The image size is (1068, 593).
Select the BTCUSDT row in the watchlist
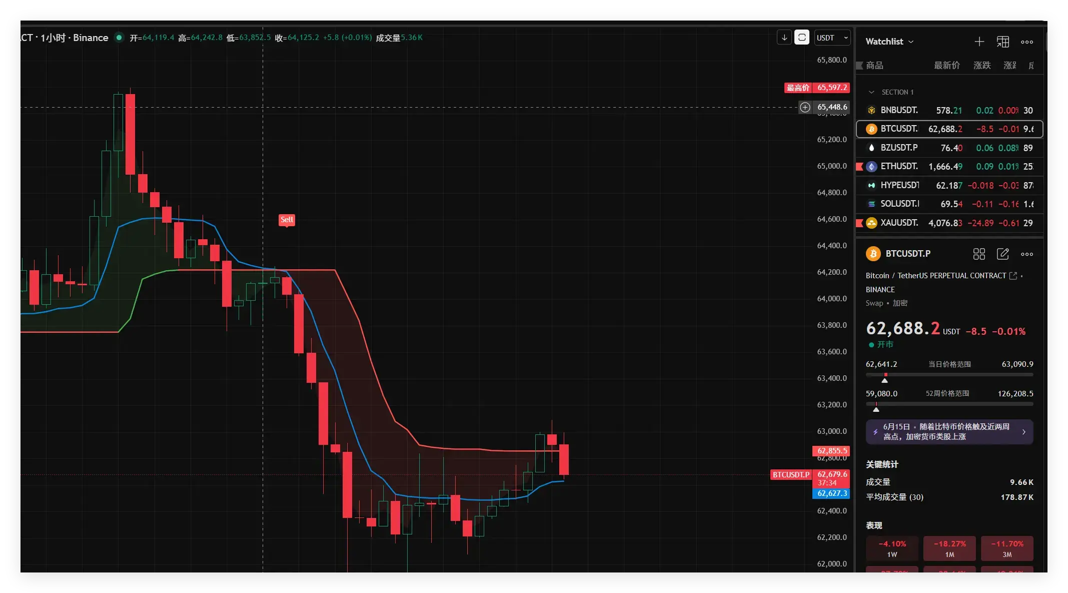(949, 129)
